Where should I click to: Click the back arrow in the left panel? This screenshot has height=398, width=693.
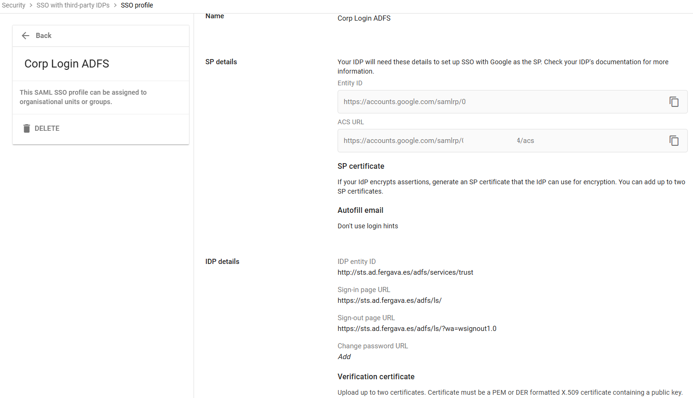click(26, 35)
